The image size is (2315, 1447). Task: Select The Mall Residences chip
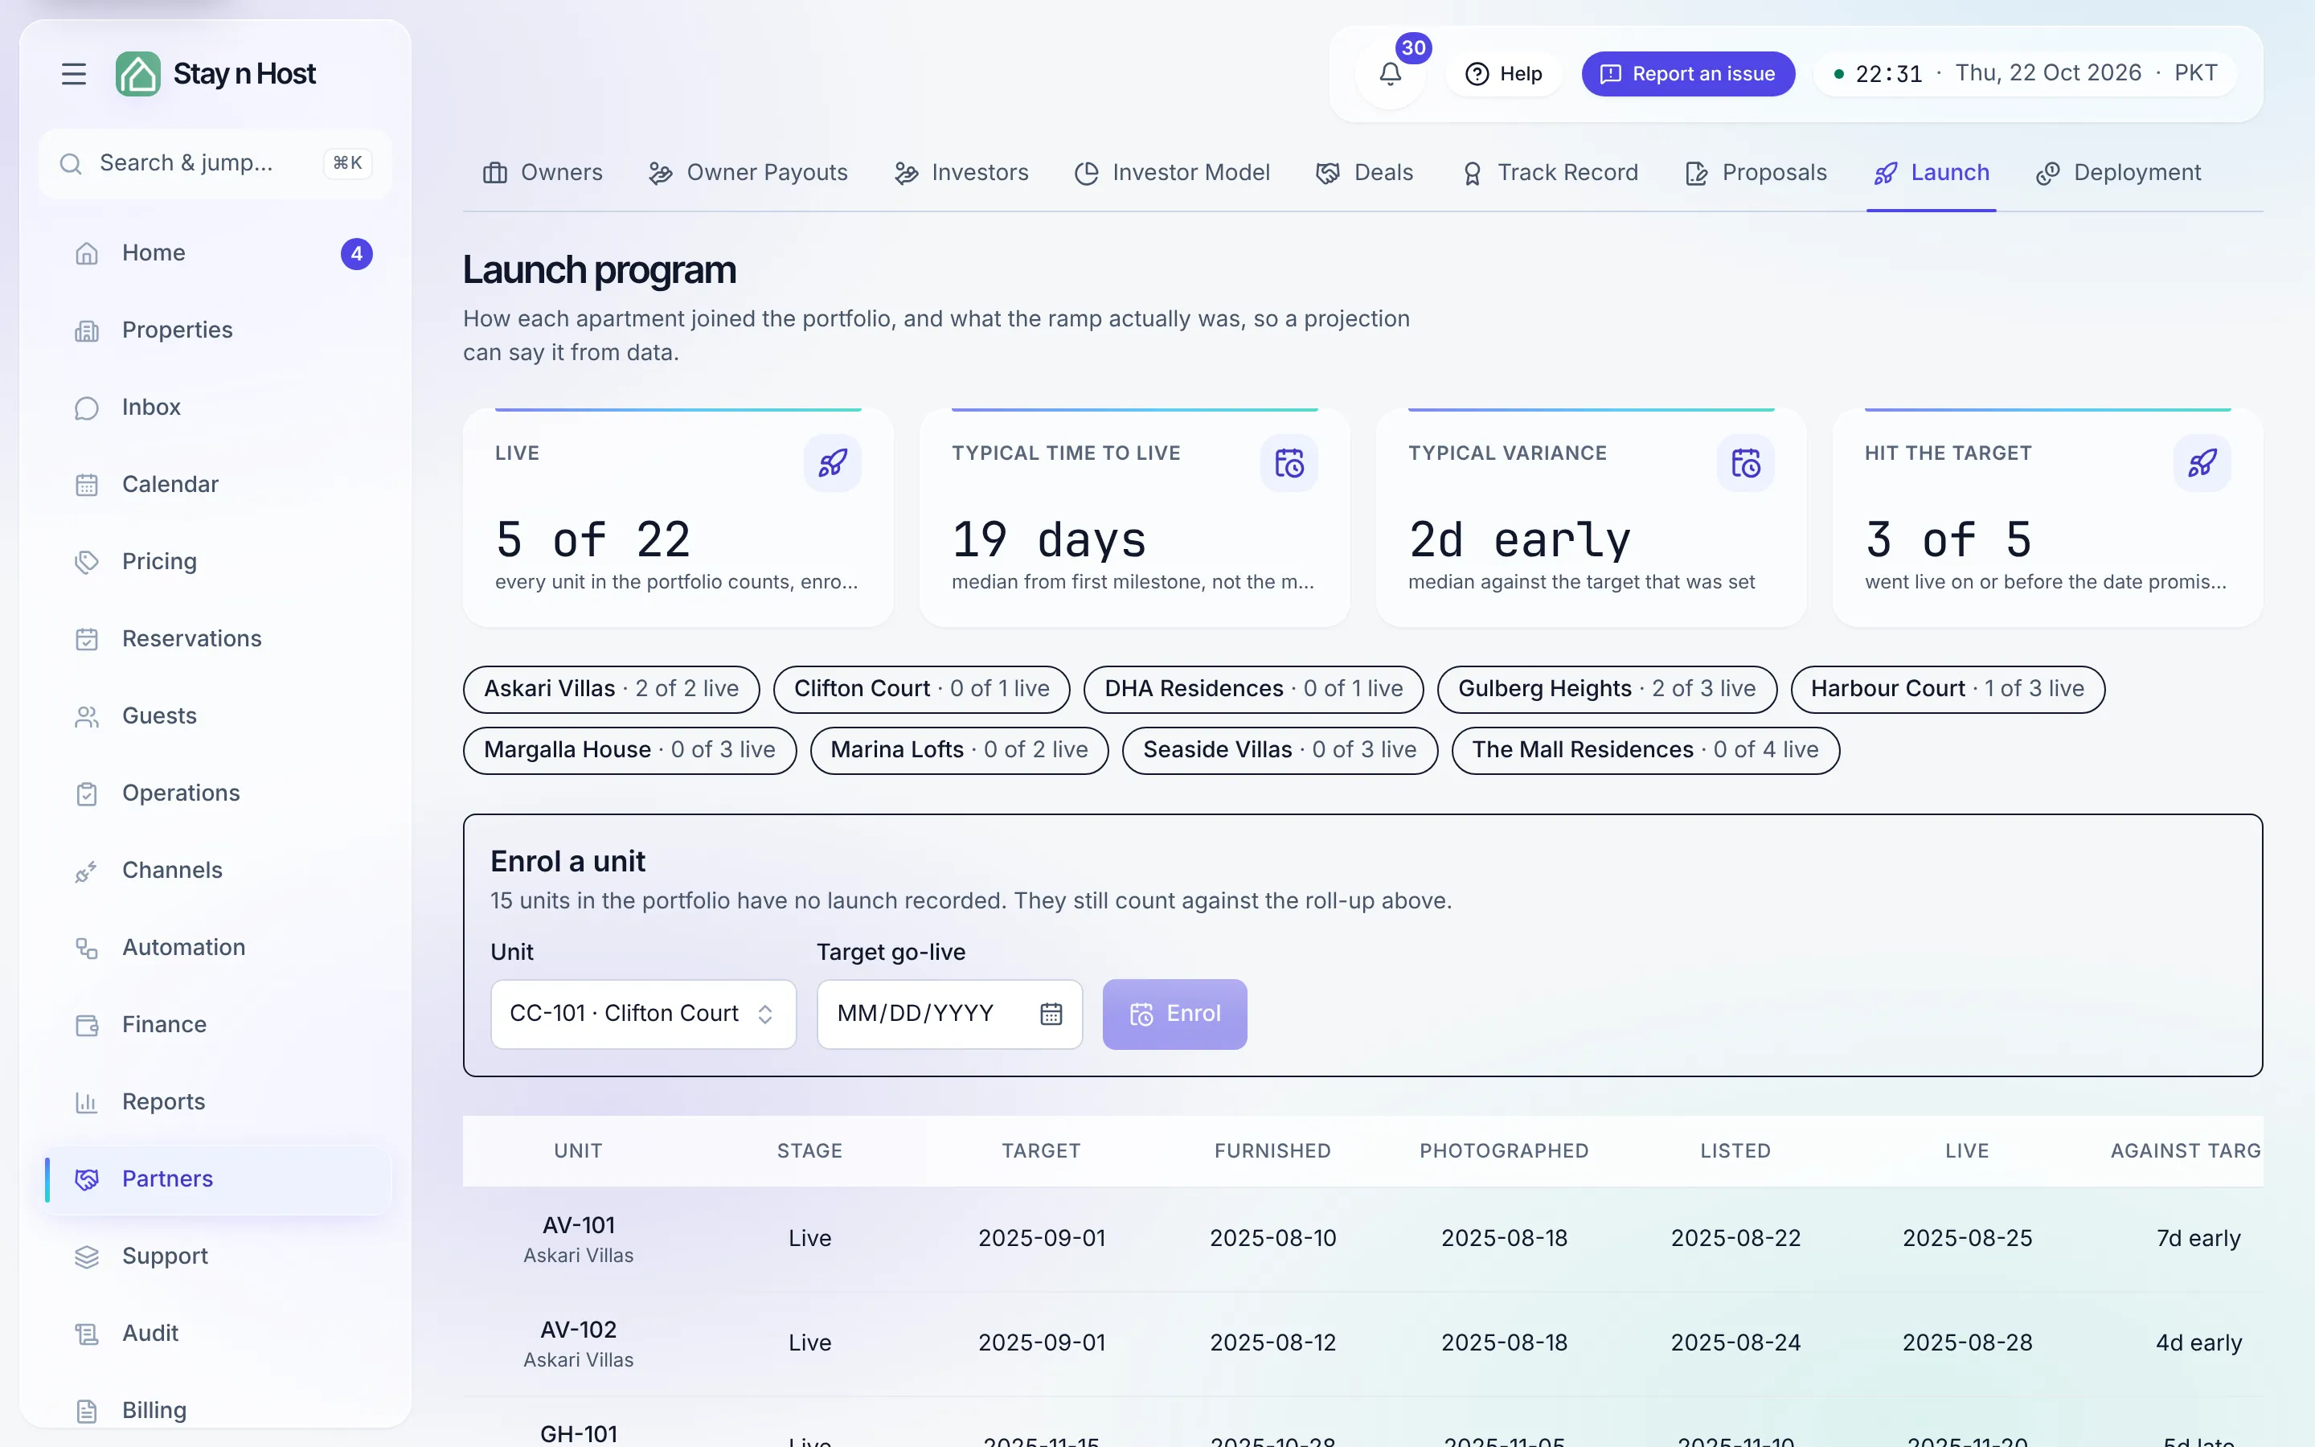(x=1645, y=750)
